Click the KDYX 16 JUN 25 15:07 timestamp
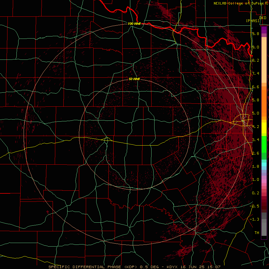 pos(193,267)
